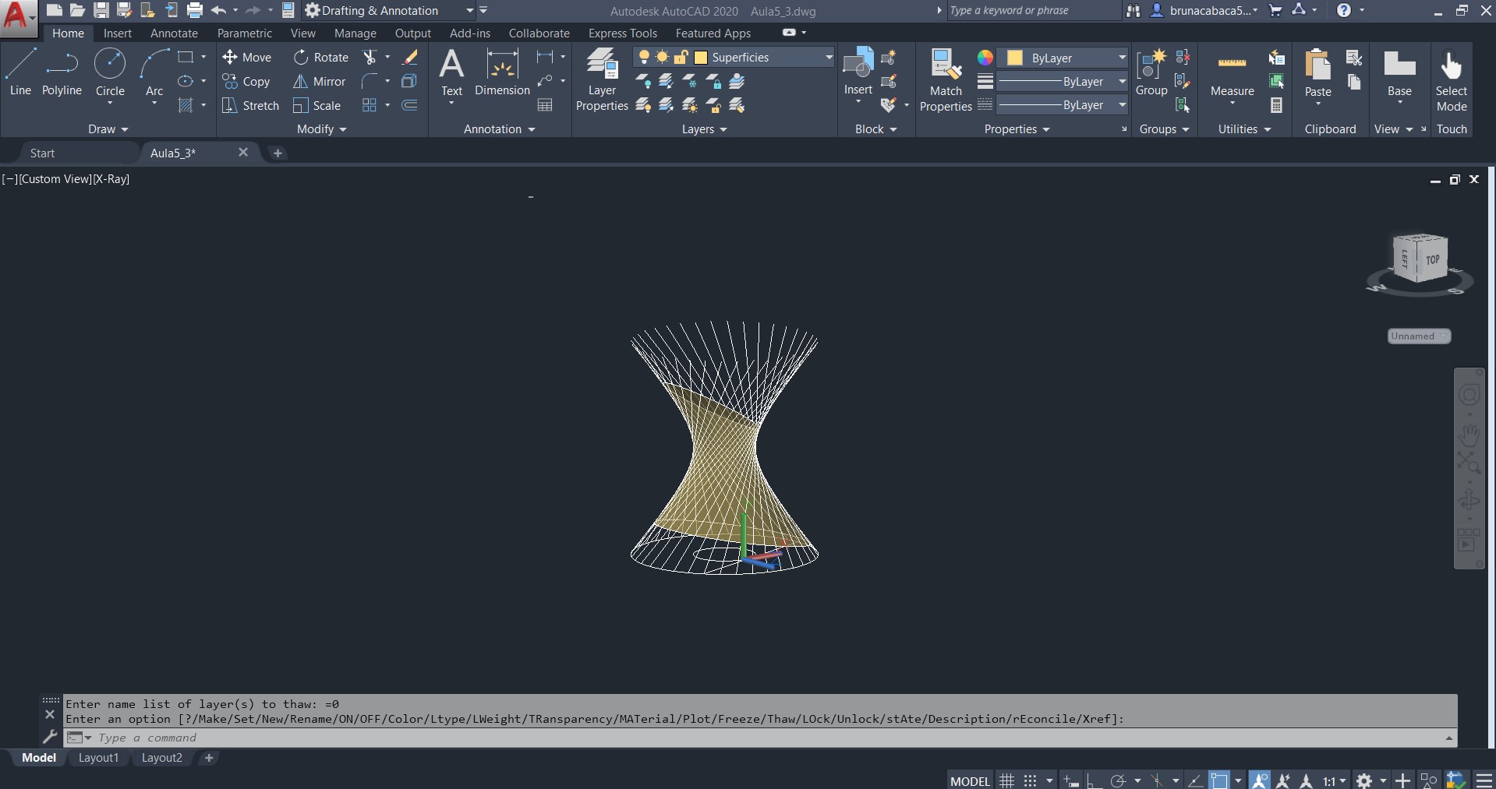Select the Text annotation tool
The width and height of the screenshot is (1496, 789).
coord(451,72)
